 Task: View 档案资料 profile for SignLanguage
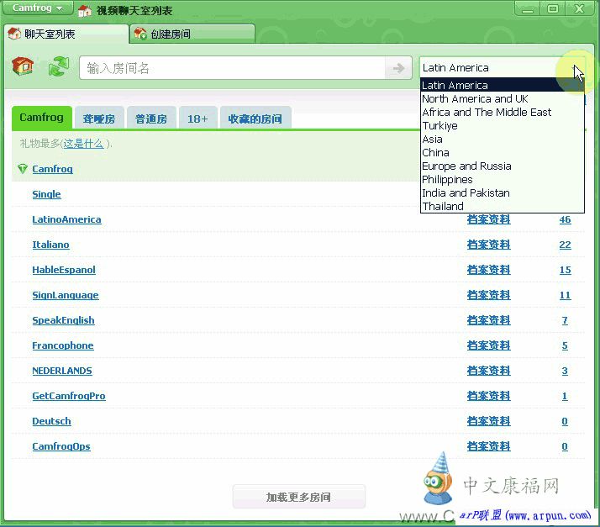tap(488, 295)
